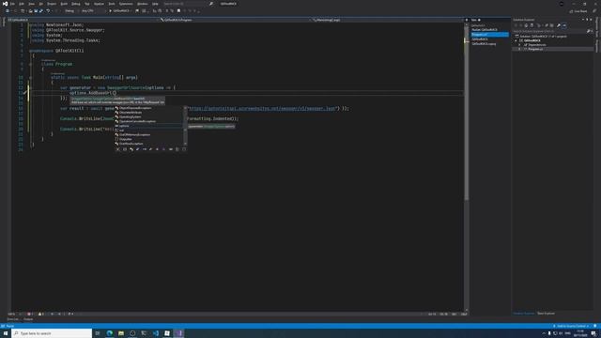Select Program.cs in the Tabs panel
601x338 pixels.
pos(490,35)
